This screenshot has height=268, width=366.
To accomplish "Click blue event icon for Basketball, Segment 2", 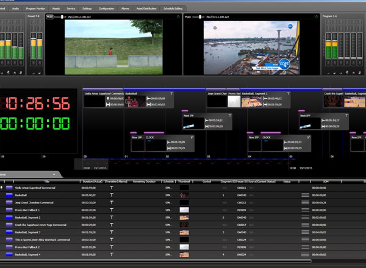I will (9, 217).
